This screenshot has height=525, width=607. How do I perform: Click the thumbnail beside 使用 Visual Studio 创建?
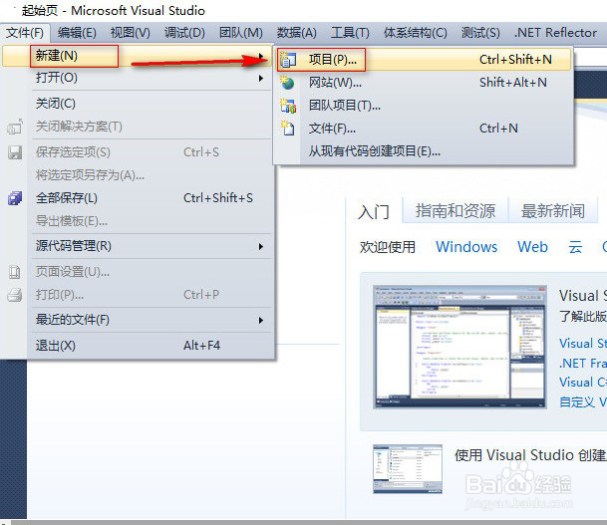[408, 469]
